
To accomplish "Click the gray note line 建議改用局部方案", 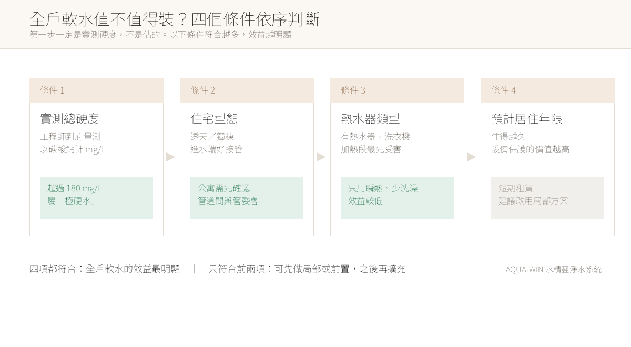I will click(533, 201).
